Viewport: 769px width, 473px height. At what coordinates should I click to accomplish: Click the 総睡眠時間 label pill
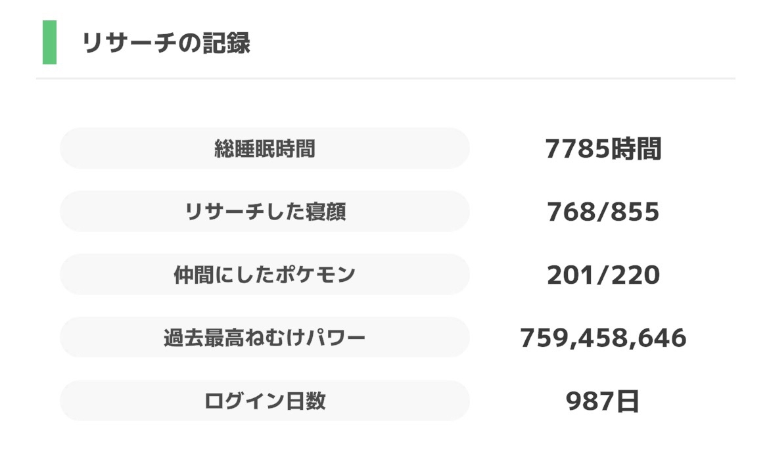(264, 148)
